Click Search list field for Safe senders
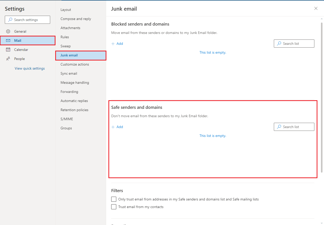Viewport: 324px width, 225px height. (x=294, y=127)
